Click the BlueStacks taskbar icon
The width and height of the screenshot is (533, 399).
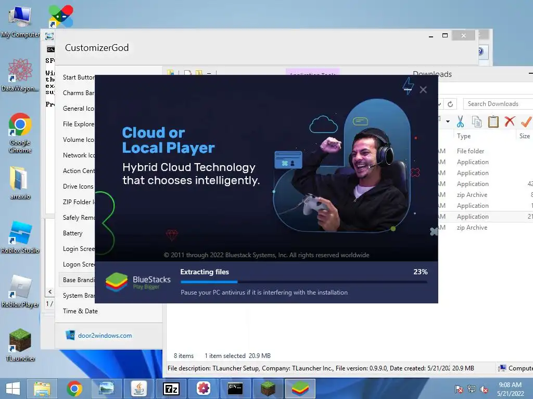(x=300, y=389)
